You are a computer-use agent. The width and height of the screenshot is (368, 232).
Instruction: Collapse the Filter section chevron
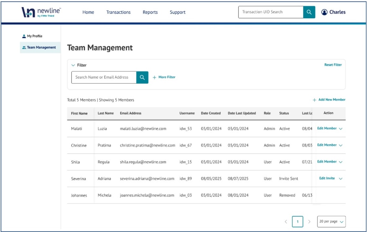pos(73,65)
